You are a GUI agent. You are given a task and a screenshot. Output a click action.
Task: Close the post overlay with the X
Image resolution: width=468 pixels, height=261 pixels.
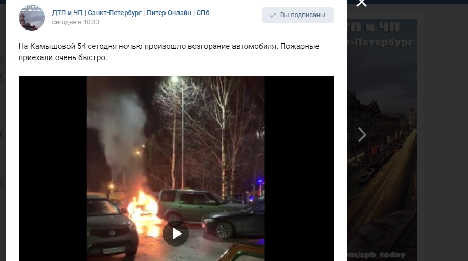[x=362, y=3]
